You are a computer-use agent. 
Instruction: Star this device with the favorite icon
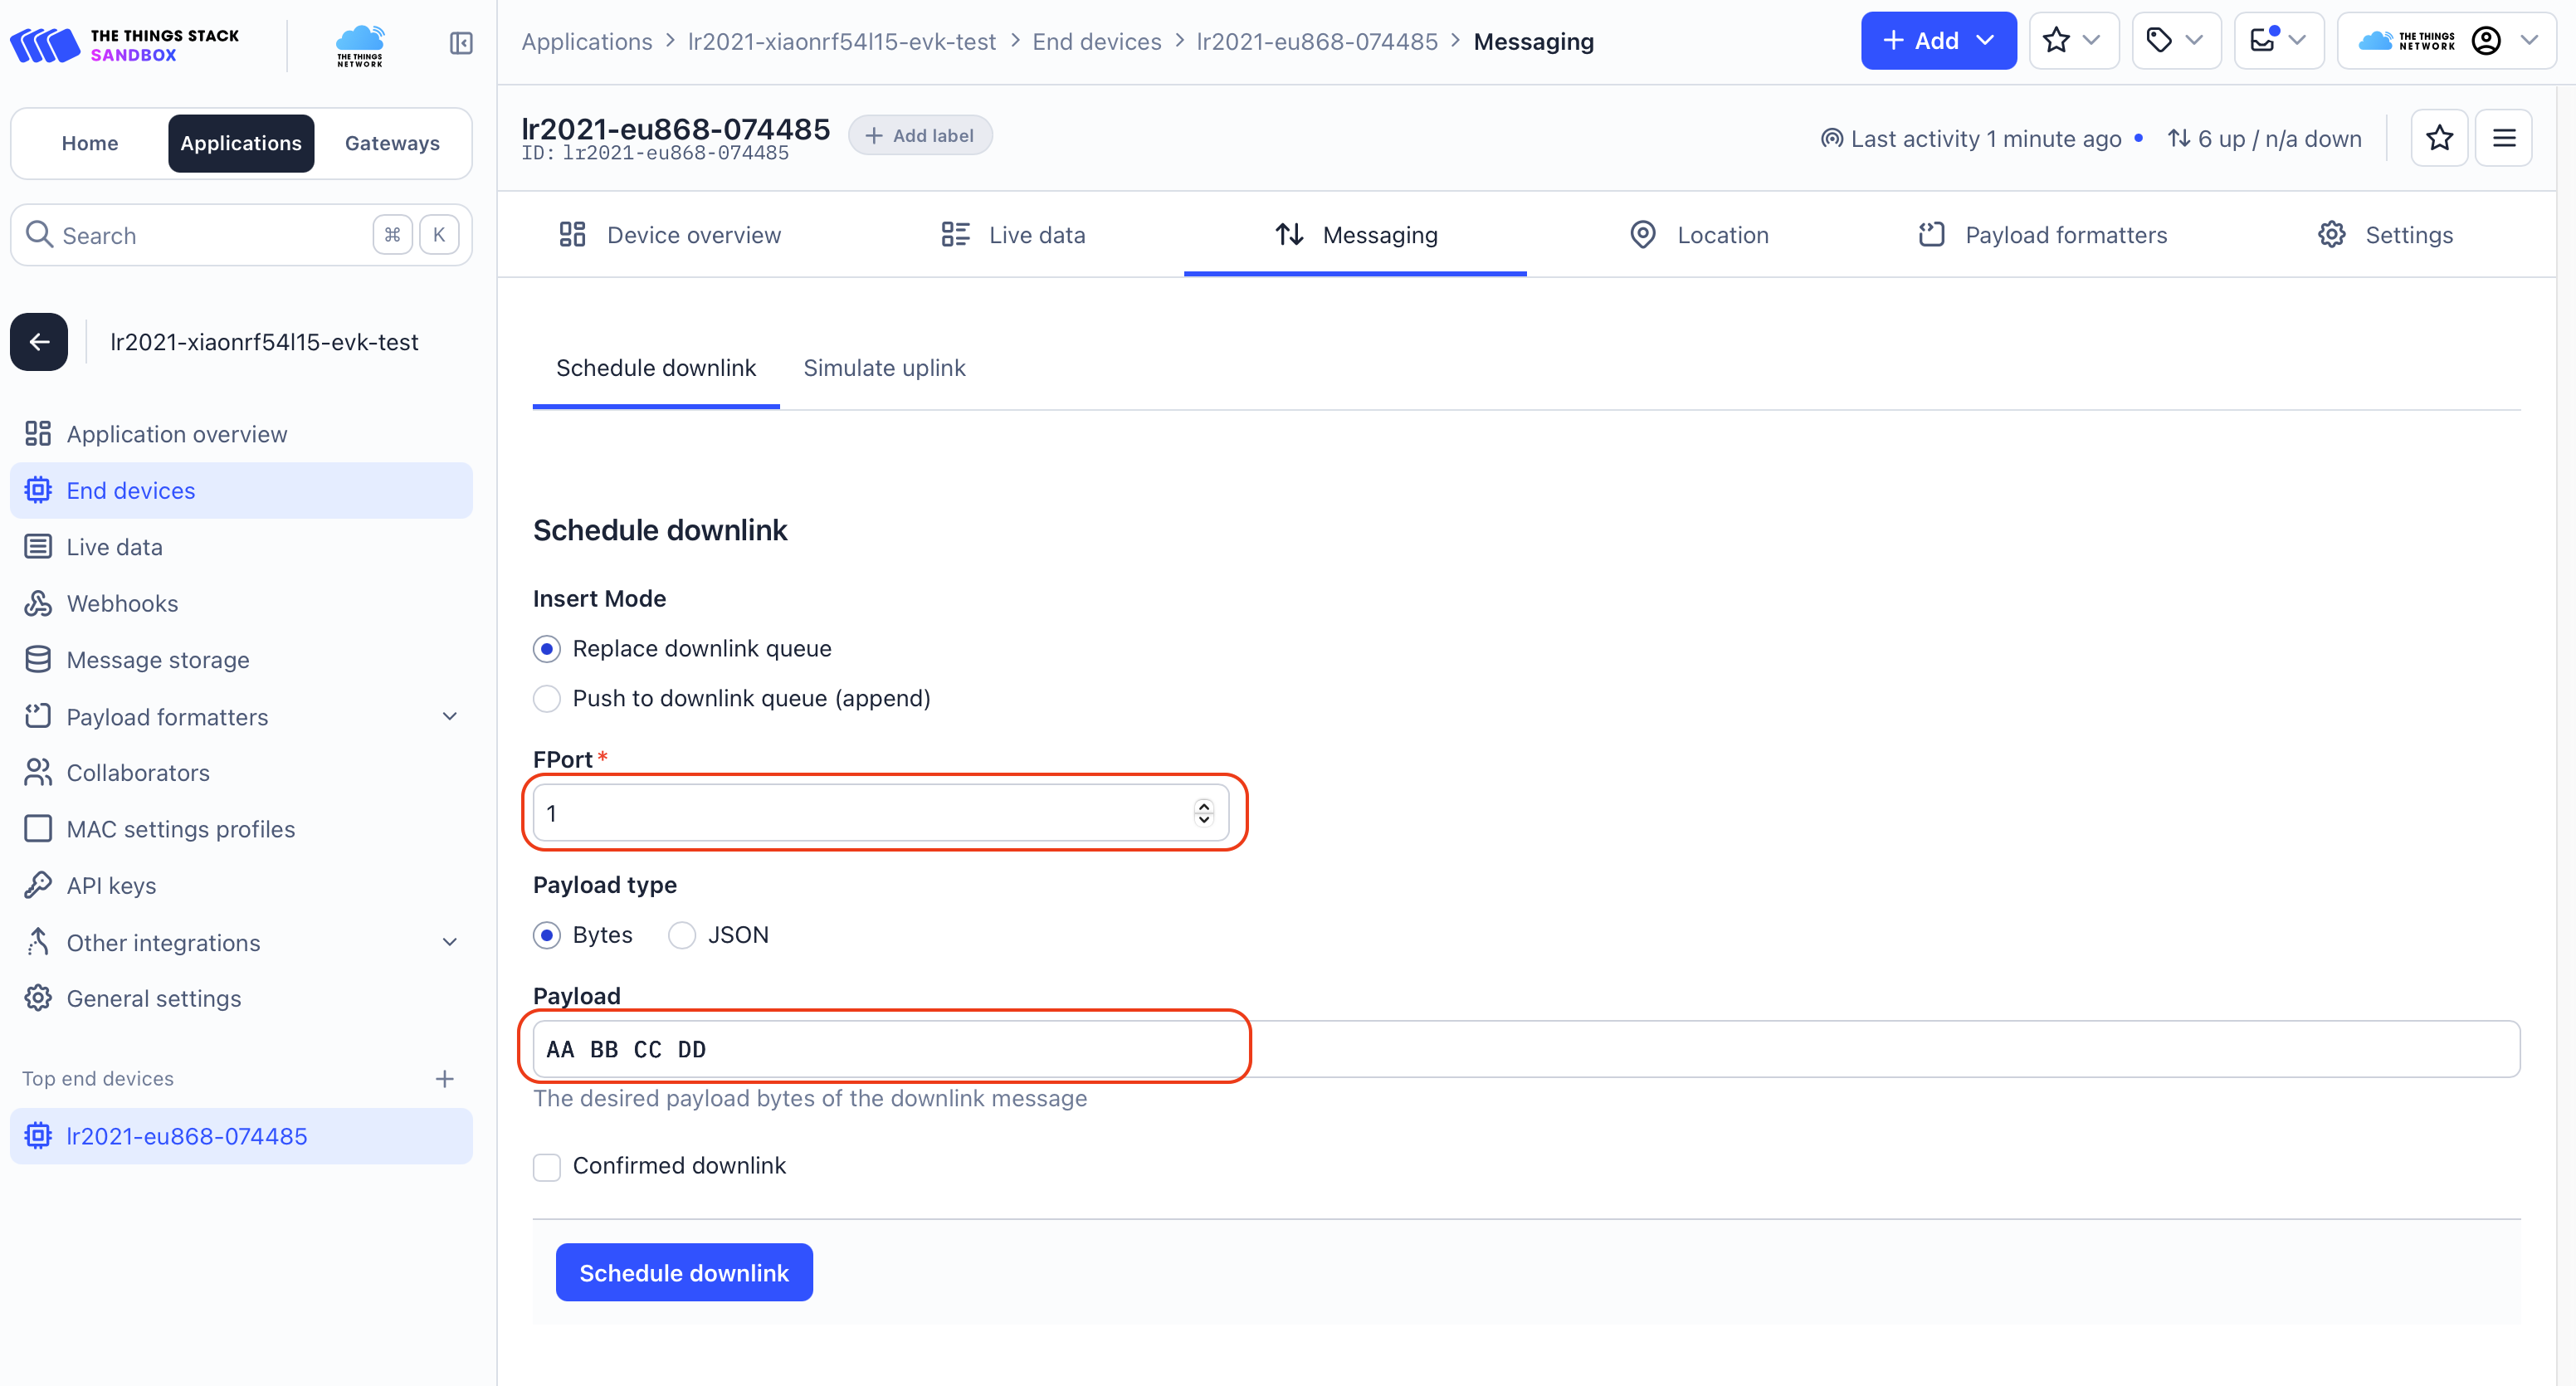2439,138
